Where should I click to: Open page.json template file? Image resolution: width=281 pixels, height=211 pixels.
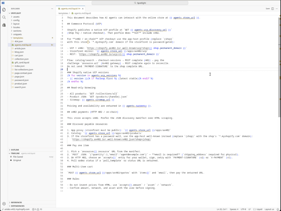(x=19, y=77)
